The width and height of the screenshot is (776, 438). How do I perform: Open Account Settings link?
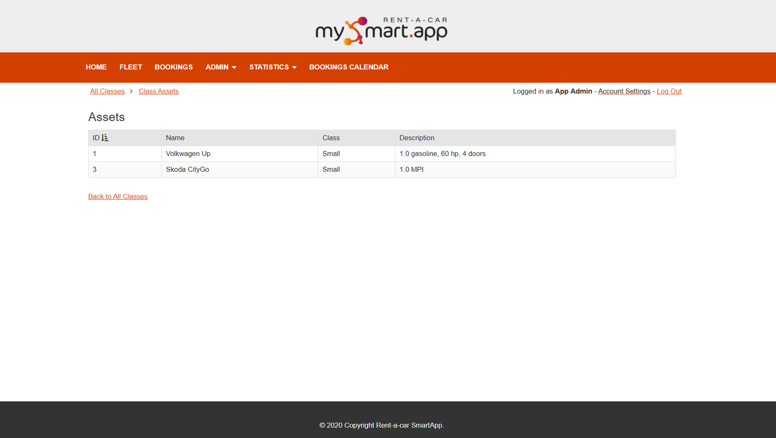click(624, 91)
